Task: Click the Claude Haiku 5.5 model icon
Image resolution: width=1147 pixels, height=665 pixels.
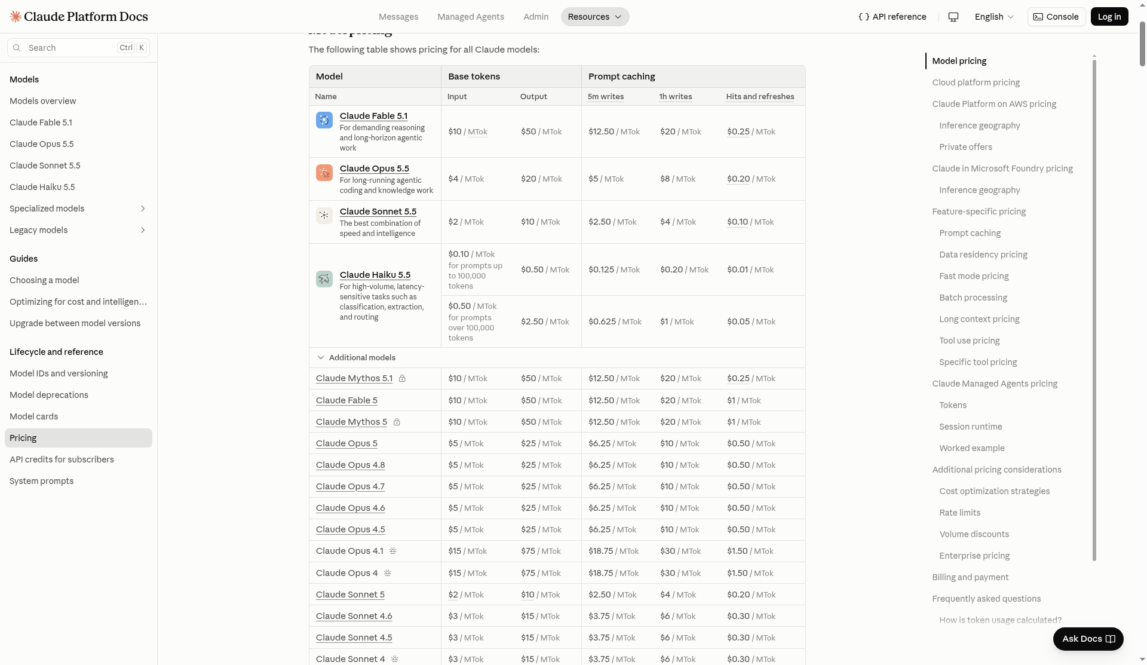Action: click(x=324, y=279)
